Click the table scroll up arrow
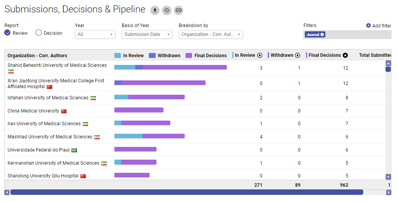Image resolution: width=398 pixels, height=201 pixels. click(388, 63)
